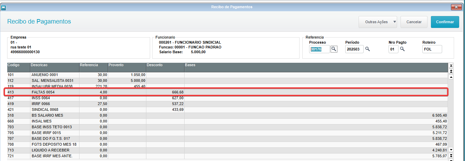Screen dimensions: 465x161
Task: Click the Provento column header
Action: point(127,67)
